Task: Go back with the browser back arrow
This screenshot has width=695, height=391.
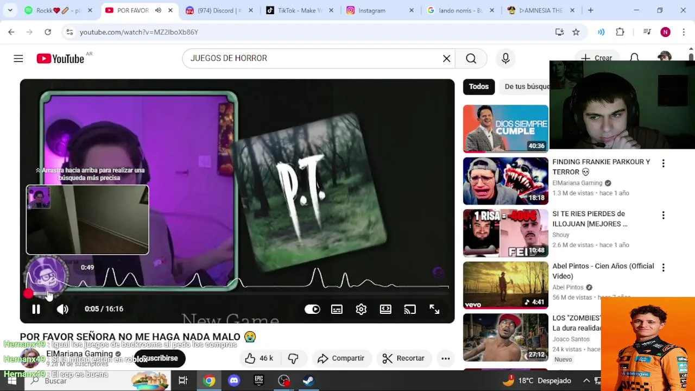Action: click(11, 32)
